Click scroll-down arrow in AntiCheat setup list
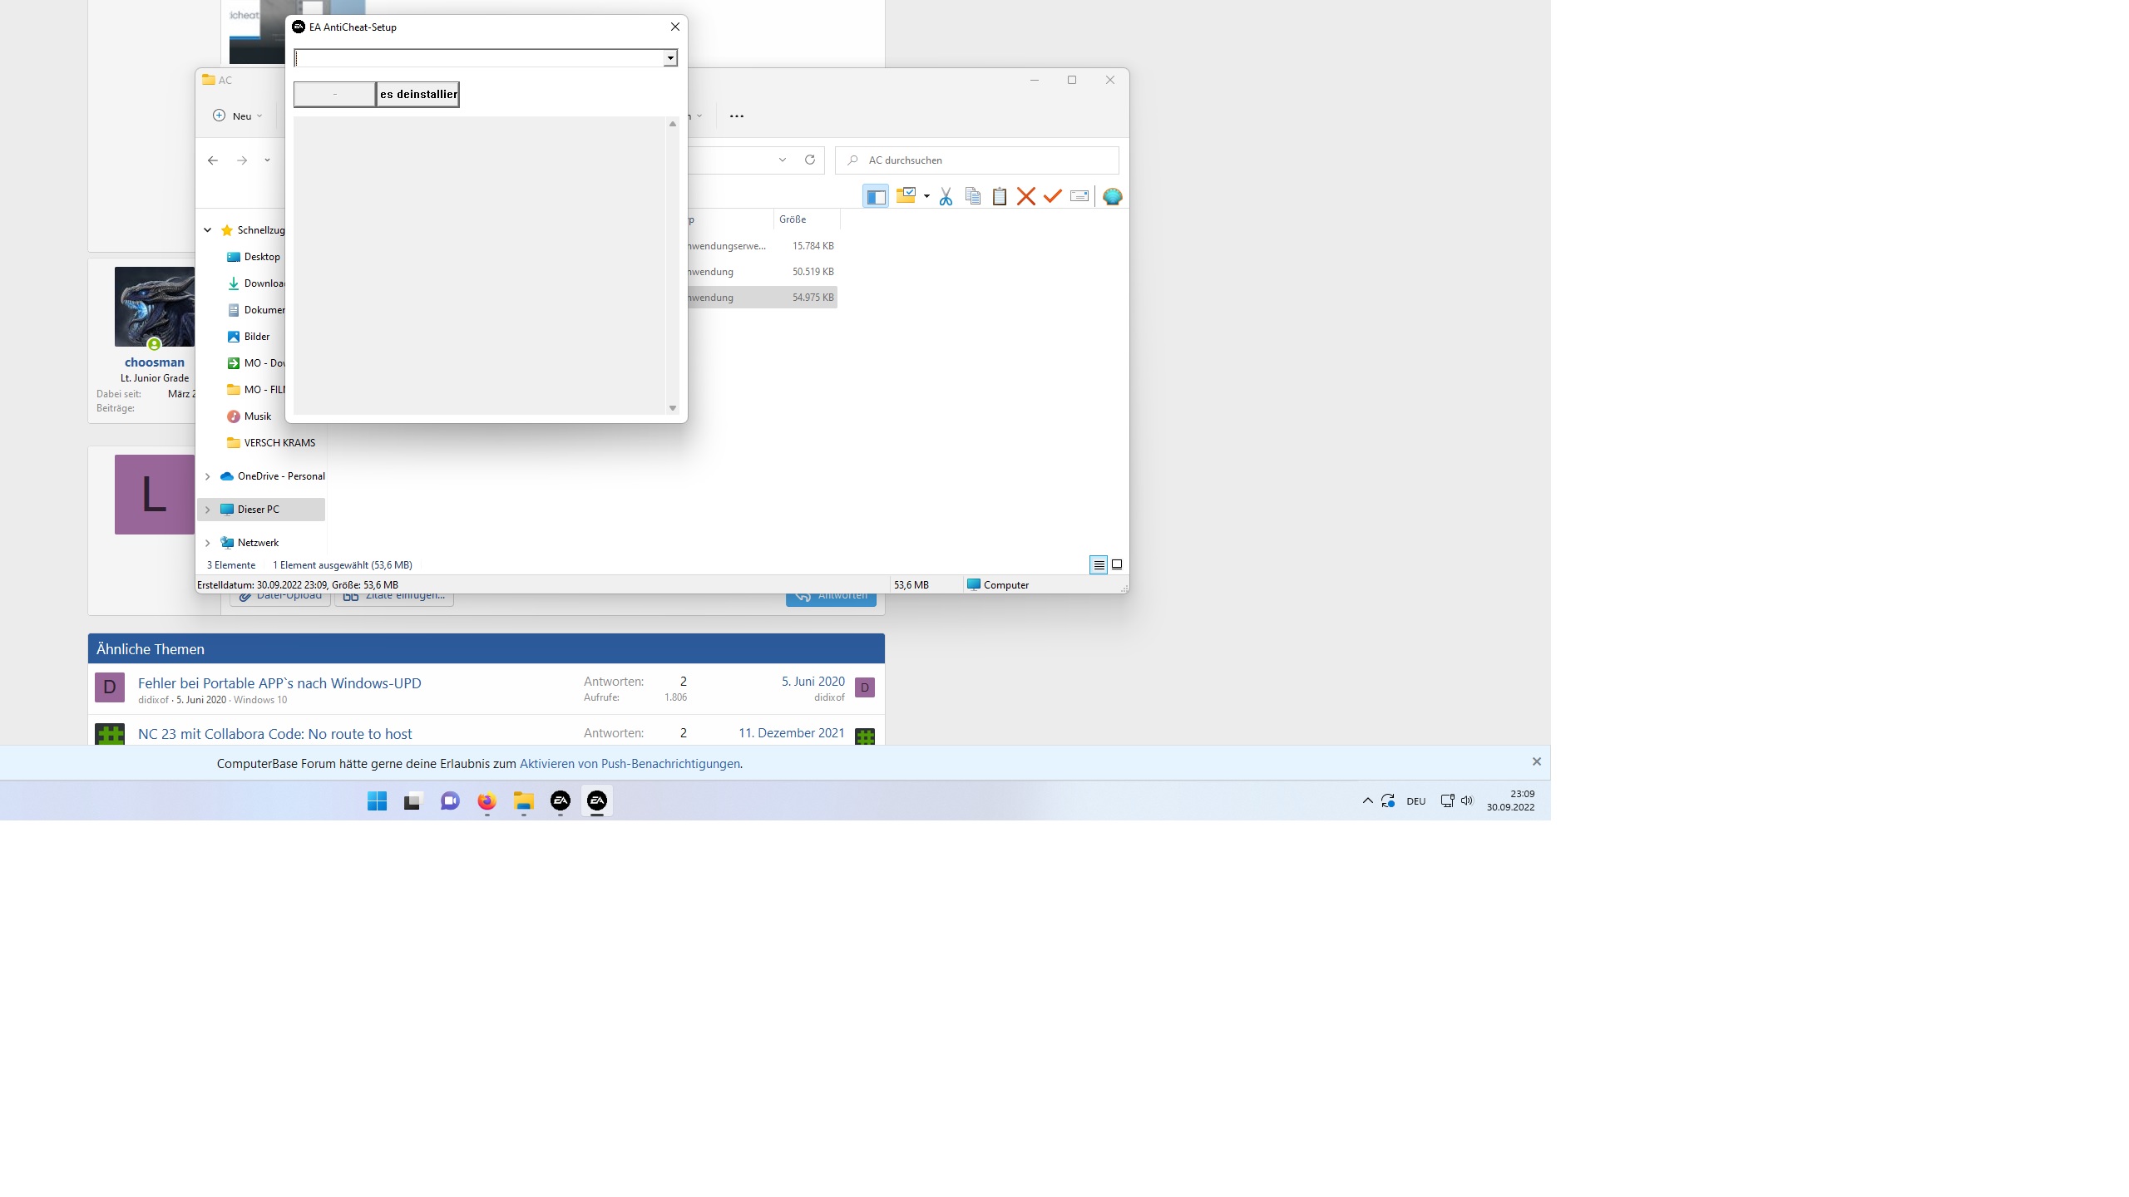 [x=673, y=408]
